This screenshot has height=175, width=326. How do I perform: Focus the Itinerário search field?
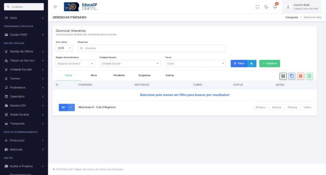pyautogui.click(x=152, y=48)
